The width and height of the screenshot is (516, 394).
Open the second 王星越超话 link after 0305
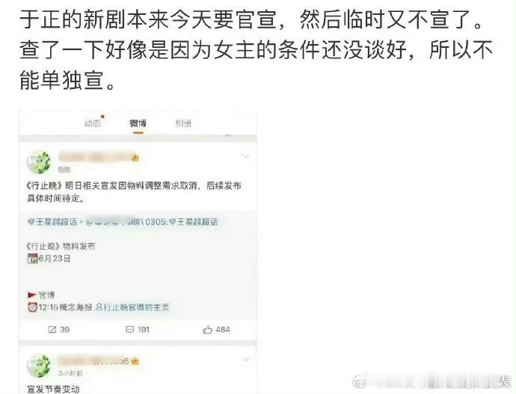click(x=194, y=222)
